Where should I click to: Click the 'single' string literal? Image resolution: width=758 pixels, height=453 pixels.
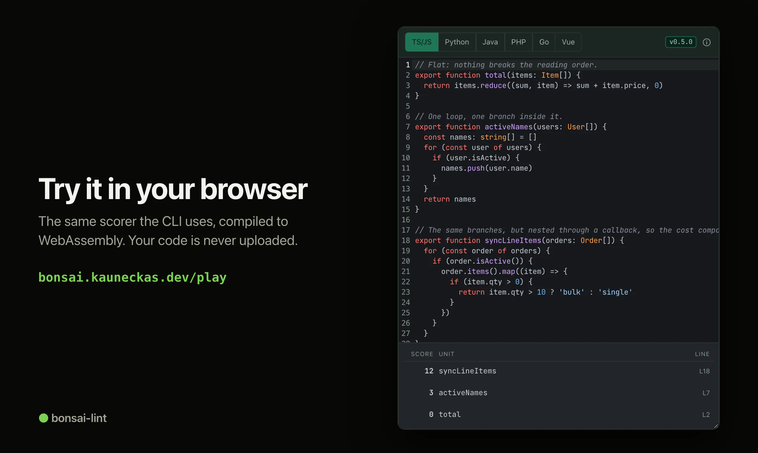coord(615,292)
